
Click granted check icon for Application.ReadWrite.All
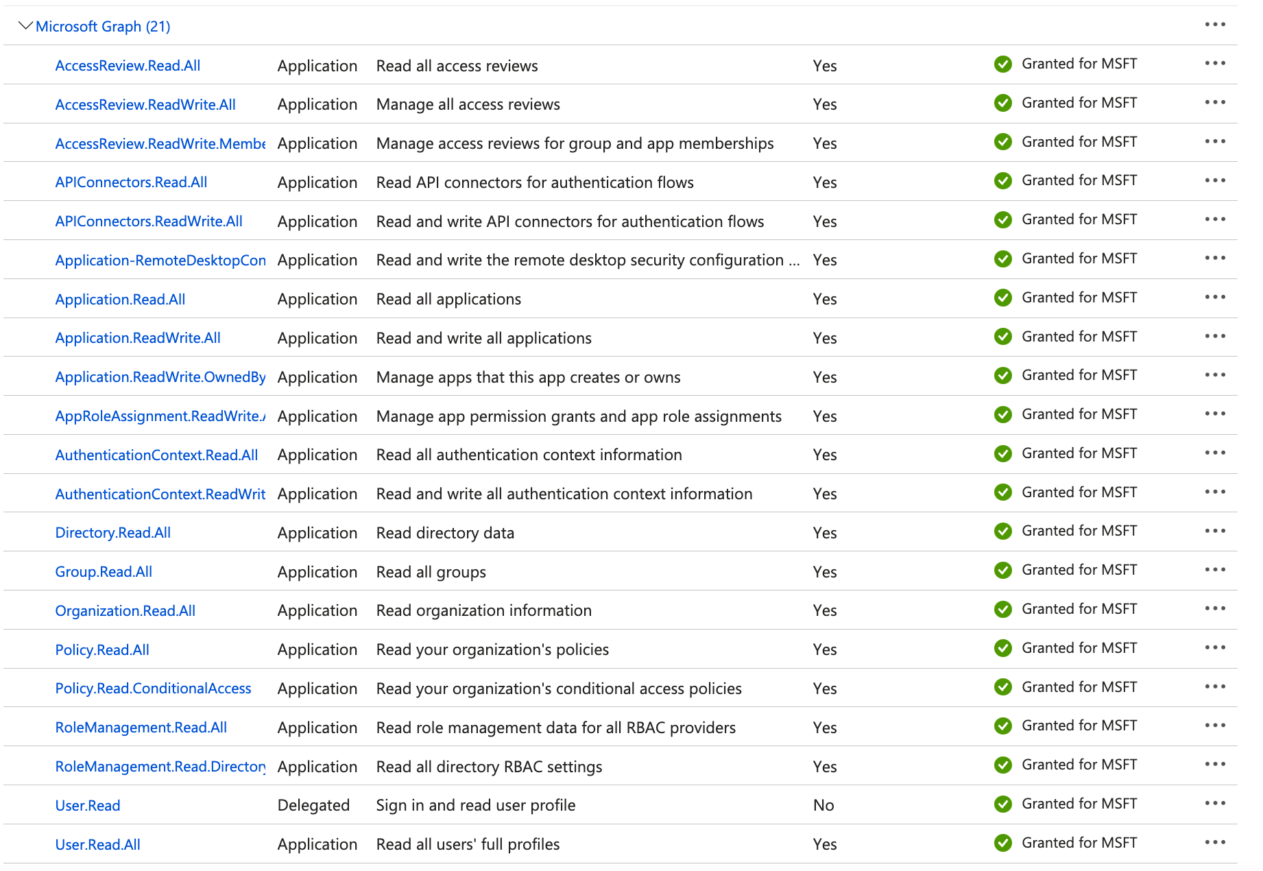coord(1002,336)
